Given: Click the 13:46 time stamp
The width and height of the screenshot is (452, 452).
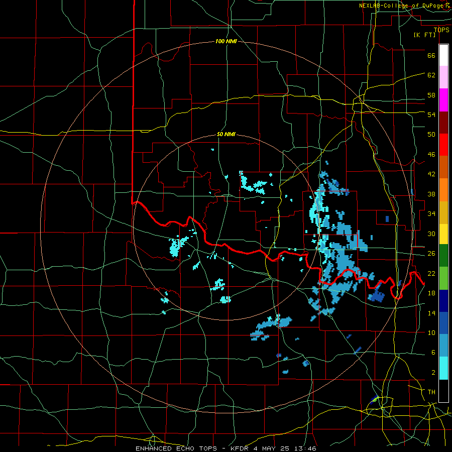Looking at the screenshot, I should pyautogui.click(x=305, y=448).
